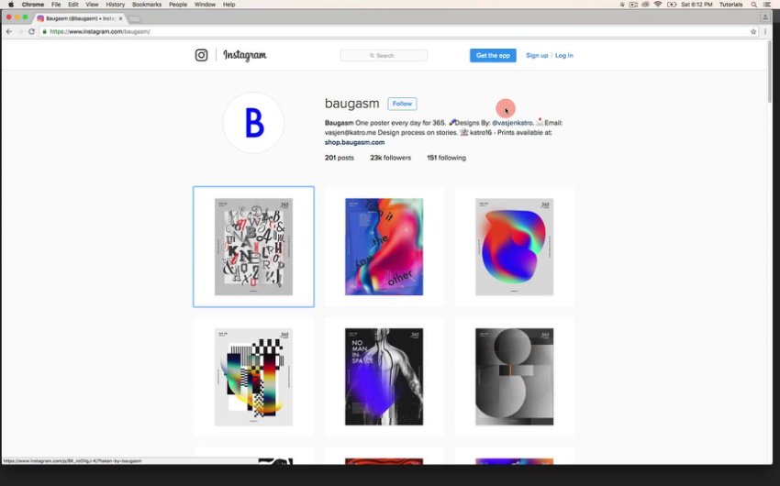This screenshot has width=780, height=486.
Task: Reload the page with refresh icon
Action: pos(31,31)
